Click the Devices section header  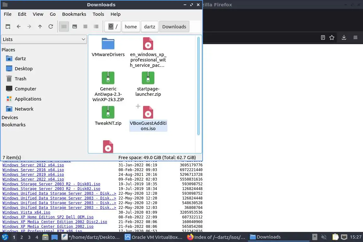point(10,118)
